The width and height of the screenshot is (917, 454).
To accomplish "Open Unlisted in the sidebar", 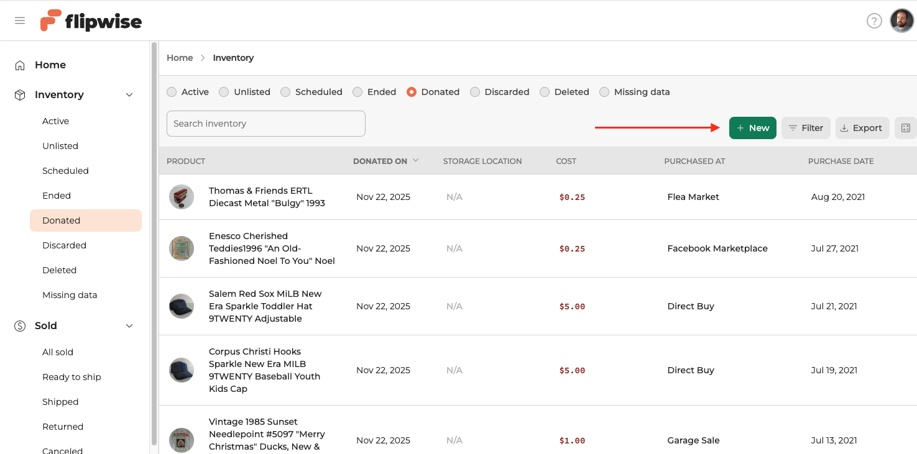I will coord(60,146).
